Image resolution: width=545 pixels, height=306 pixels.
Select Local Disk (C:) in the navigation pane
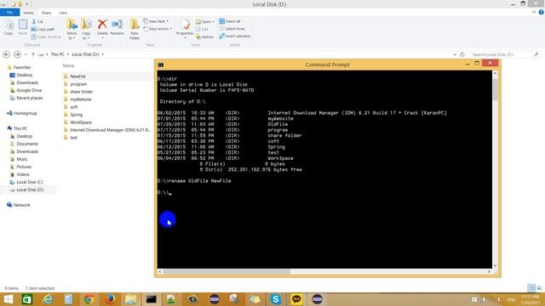[x=30, y=182]
